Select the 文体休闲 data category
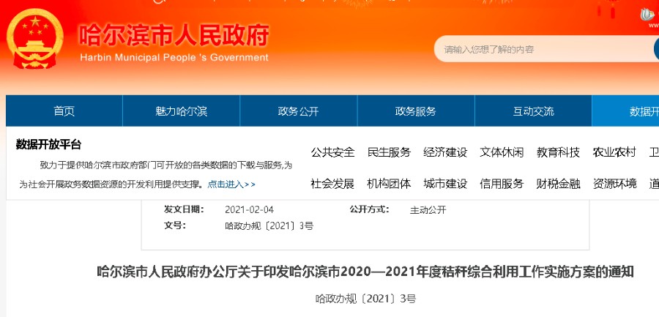659x317 pixels. click(502, 152)
